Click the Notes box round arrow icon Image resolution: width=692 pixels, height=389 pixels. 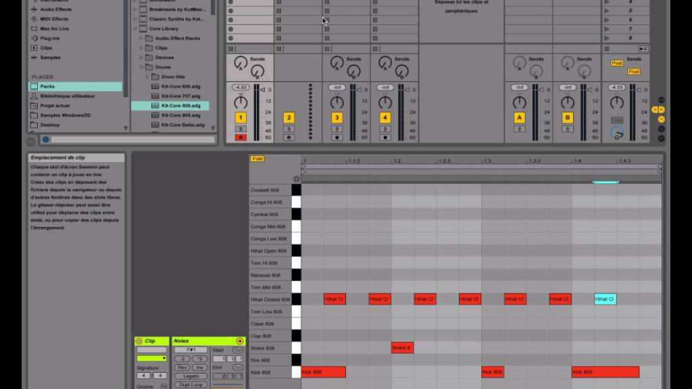click(240, 341)
